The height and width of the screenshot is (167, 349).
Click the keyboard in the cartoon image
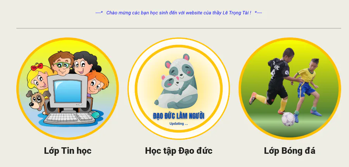(69, 118)
